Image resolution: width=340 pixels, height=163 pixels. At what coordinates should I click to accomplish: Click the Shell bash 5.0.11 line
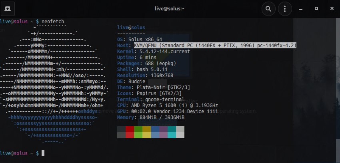click(x=142, y=70)
